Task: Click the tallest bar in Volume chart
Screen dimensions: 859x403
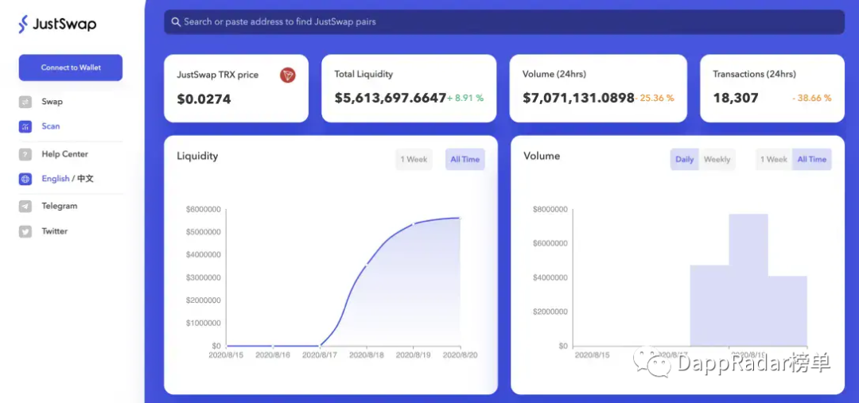Action: (x=748, y=280)
